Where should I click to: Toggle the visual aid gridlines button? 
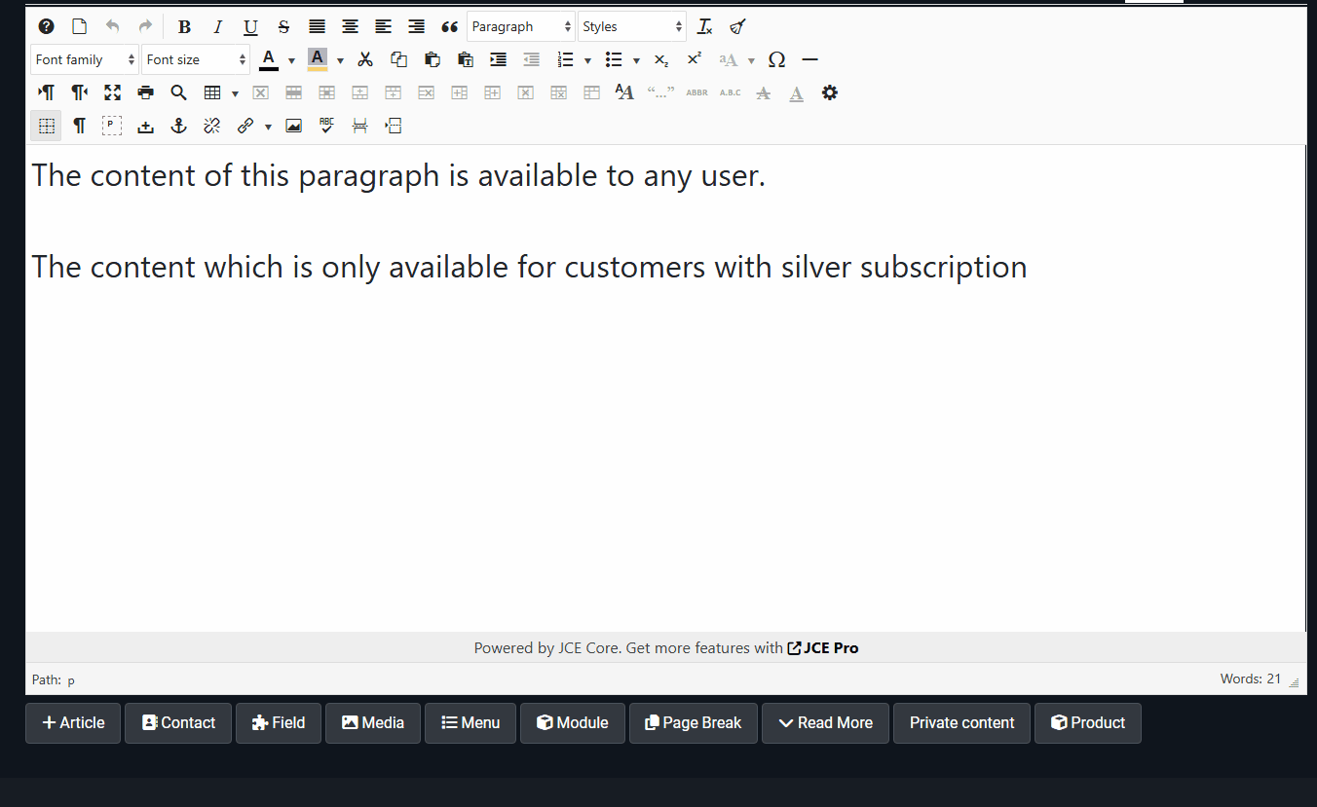click(46, 126)
